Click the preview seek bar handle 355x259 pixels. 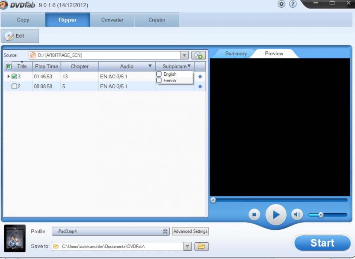click(x=213, y=200)
